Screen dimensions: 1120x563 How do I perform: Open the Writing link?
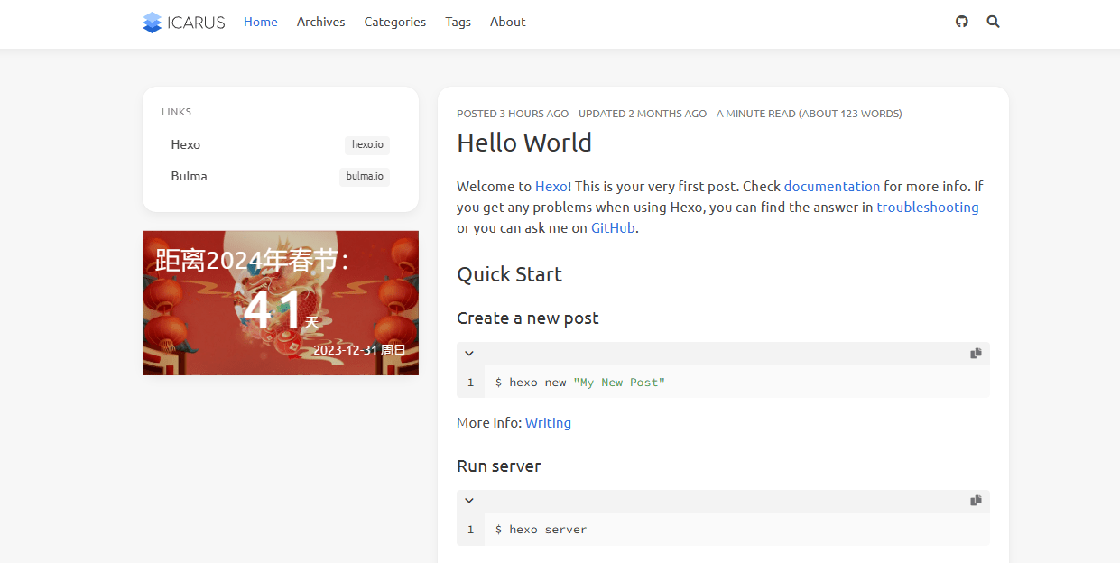point(548,423)
